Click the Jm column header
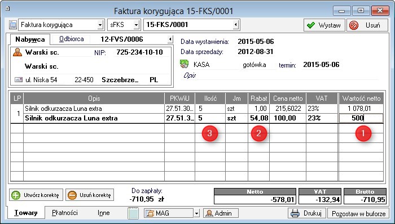Screen dimensions: 395x224 (x=236, y=98)
